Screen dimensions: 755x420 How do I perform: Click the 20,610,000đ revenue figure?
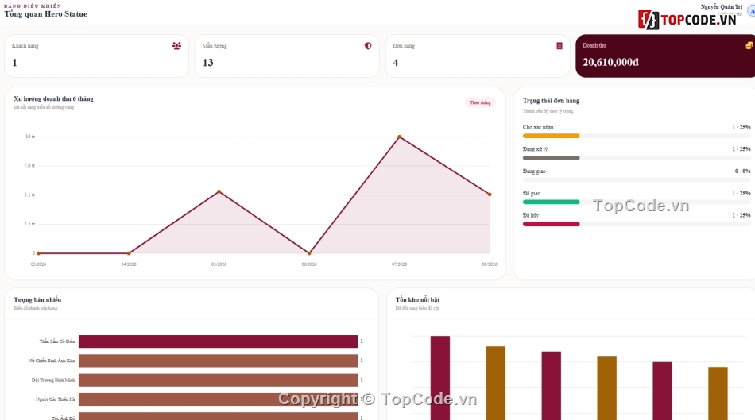tap(610, 62)
